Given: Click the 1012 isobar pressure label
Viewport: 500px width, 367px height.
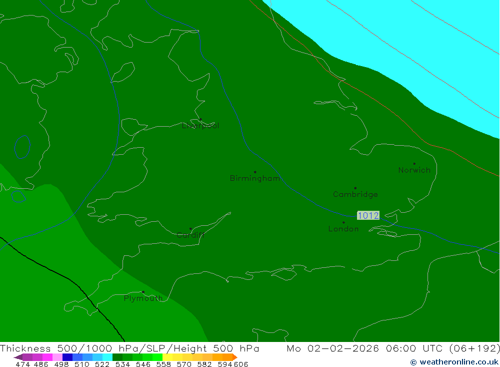Looking at the screenshot, I should click(368, 216).
